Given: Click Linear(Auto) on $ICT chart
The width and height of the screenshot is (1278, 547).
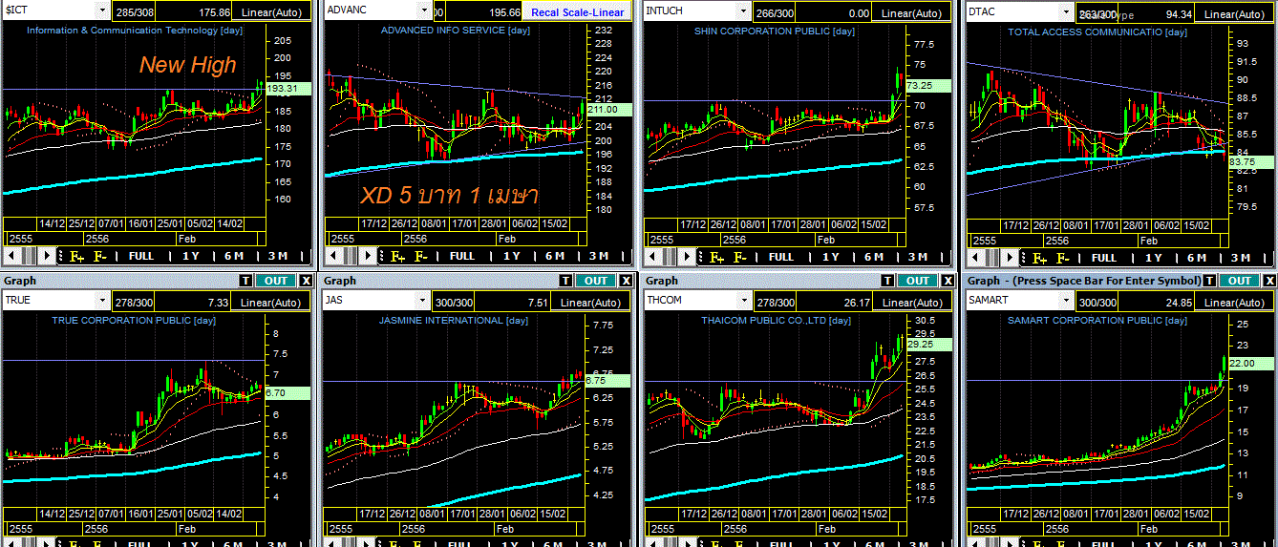Looking at the screenshot, I should click(x=272, y=12).
